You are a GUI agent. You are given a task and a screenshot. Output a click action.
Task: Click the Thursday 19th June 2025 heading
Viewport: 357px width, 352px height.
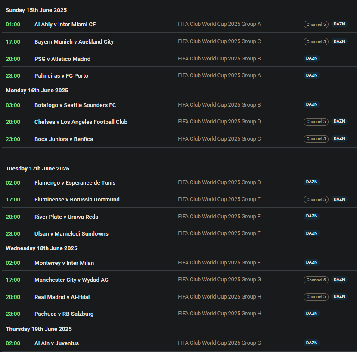39,329
